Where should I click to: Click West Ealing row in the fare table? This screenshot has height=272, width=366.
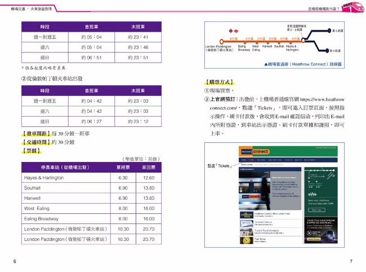click(91, 208)
